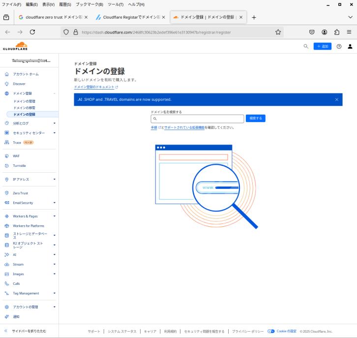Open Discover lightbulb item
Image resolution: width=357 pixels, height=338 pixels.
19,84
